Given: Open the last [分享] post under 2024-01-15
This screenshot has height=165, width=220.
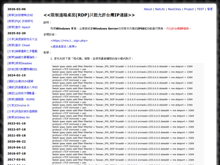Looking at the screenshot, I should (22, 111).
